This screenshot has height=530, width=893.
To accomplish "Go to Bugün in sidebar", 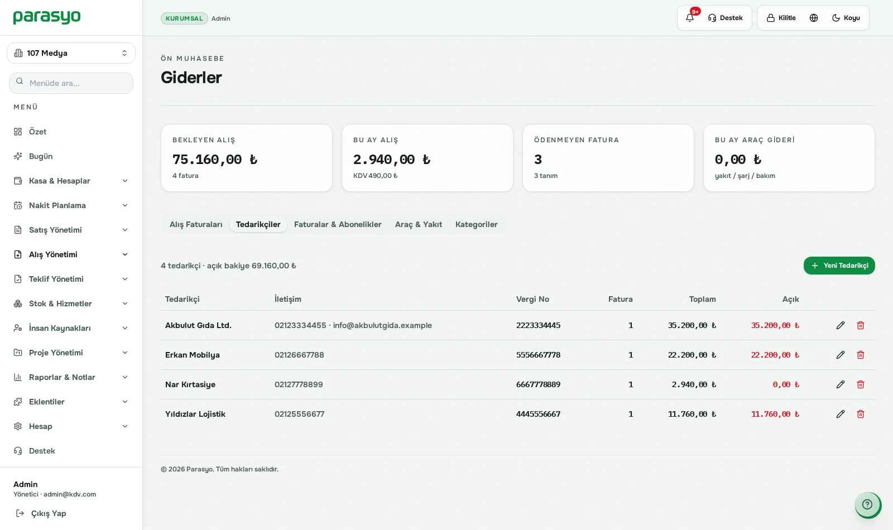I will click(x=71, y=156).
